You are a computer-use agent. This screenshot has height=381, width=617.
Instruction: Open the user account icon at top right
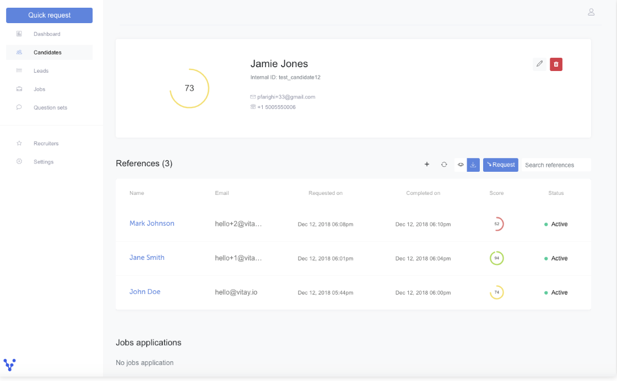(591, 12)
